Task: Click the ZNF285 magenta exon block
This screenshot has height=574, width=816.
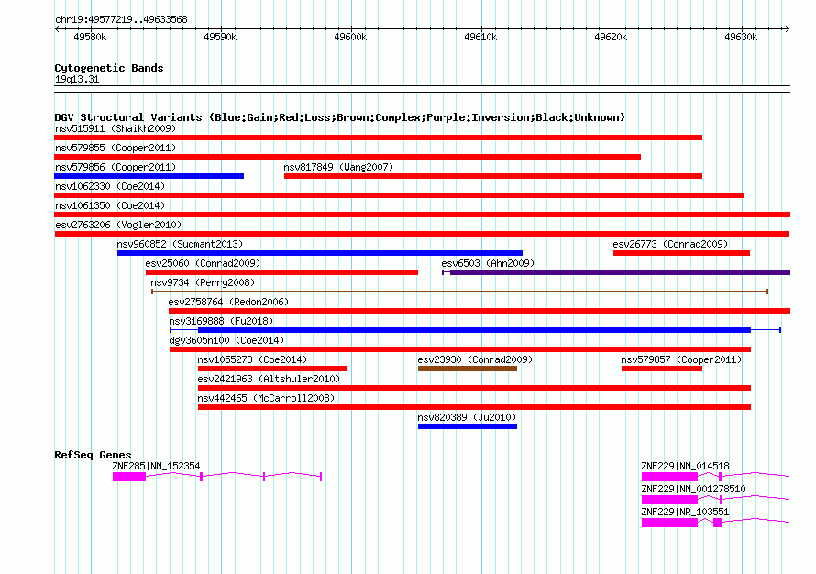Action: [x=129, y=477]
